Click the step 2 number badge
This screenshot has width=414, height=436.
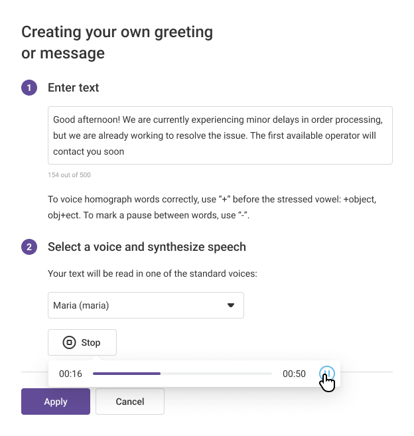click(29, 247)
